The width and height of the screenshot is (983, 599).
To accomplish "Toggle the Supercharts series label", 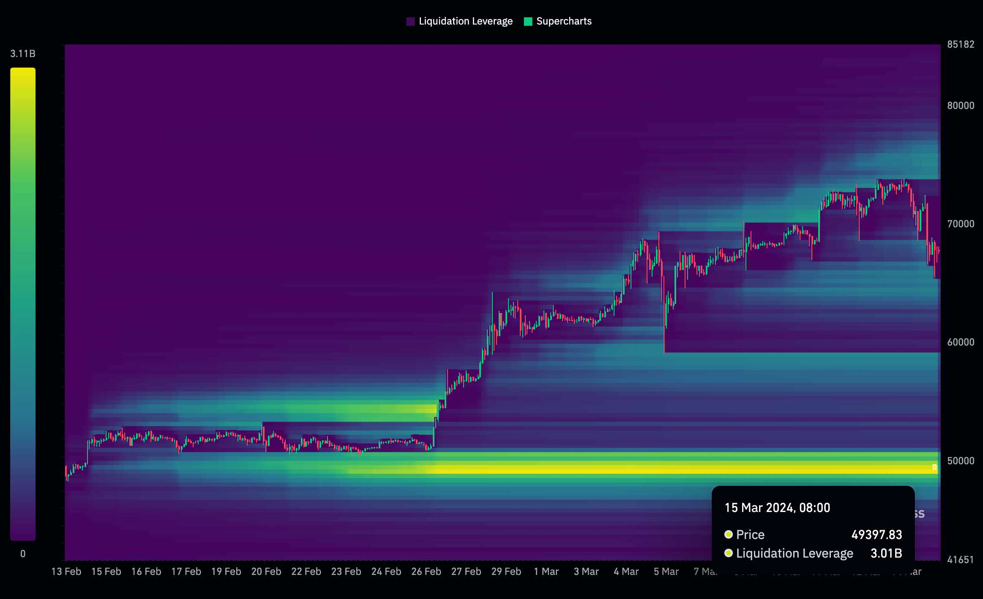I will (564, 22).
